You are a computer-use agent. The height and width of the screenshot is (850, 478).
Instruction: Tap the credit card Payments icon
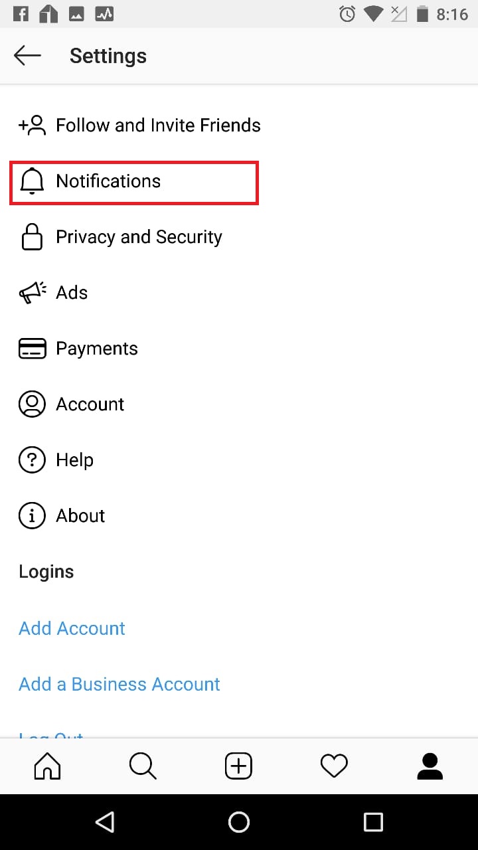point(33,349)
